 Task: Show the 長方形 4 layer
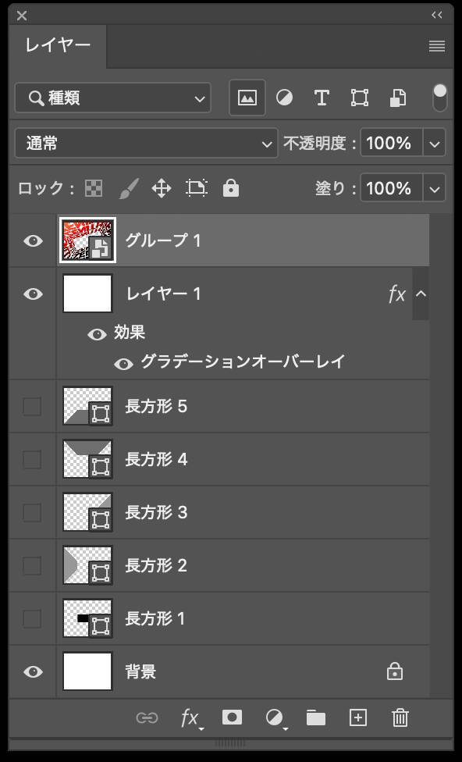pos(32,459)
